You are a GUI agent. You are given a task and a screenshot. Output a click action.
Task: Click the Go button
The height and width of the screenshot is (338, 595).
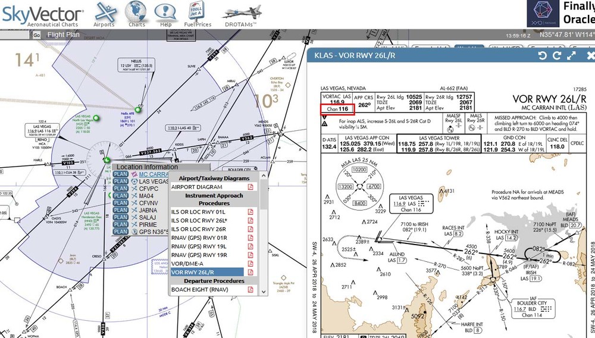36,35
